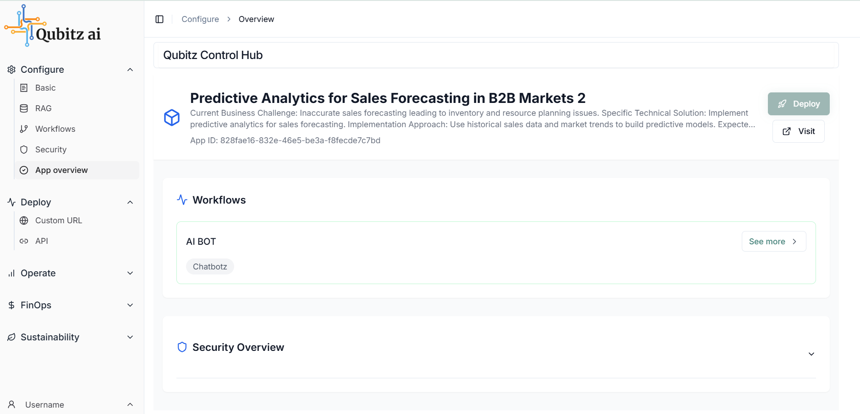860x414 pixels.
Task: Click See more on AI BOT
Action: pos(774,242)
